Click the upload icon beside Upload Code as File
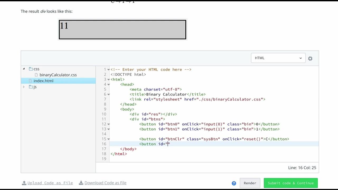338x190 pixels. pyautogui.click(x=24, y=183)
